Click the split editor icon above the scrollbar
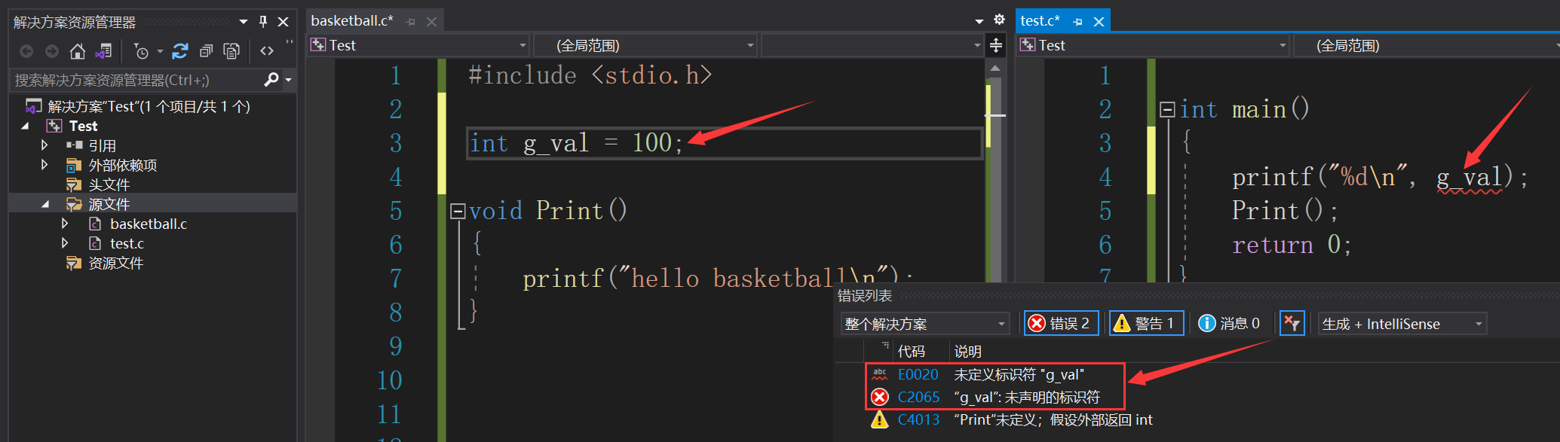The image size is (1560, 442). pos(996,46)
